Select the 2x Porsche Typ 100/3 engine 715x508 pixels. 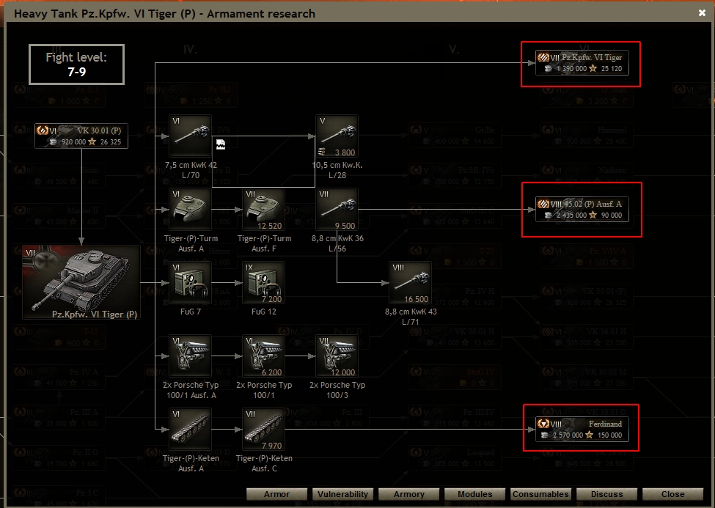point(337,356)
